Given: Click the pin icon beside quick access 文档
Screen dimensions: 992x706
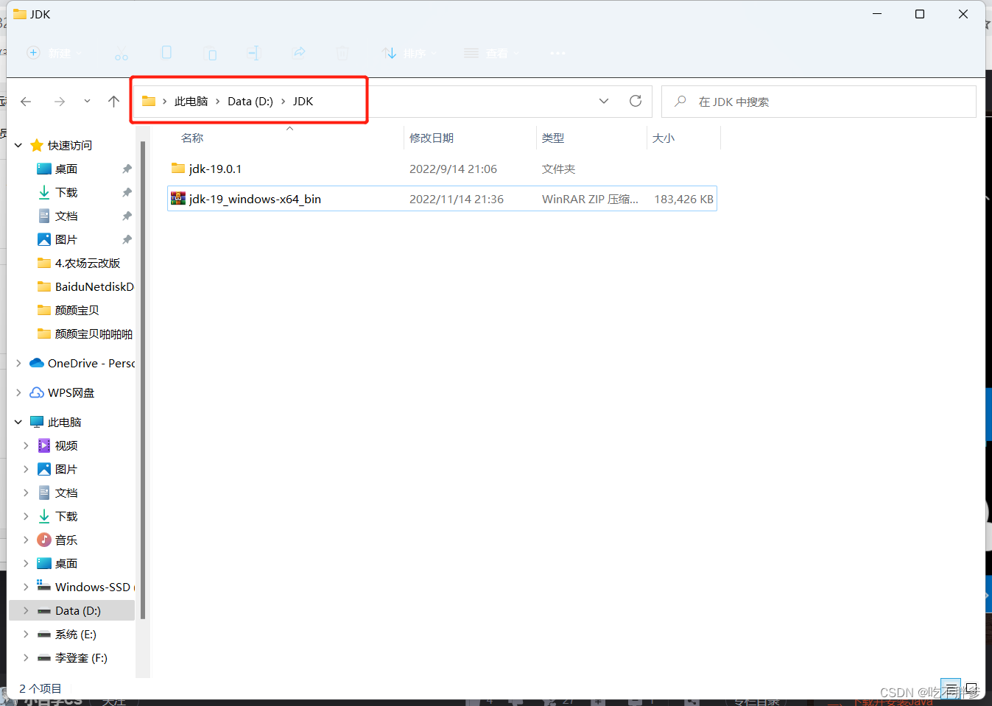Looking at the screenshot, I should pyautogui.click(x=127, y=216).
